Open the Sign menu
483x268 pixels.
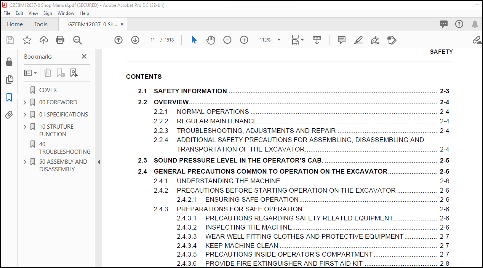coord(48,13)
